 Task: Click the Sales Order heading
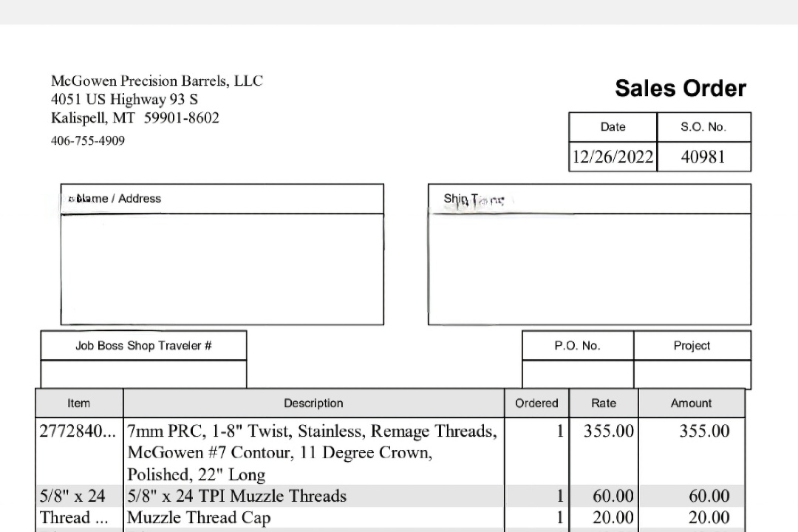pos(681,89)
